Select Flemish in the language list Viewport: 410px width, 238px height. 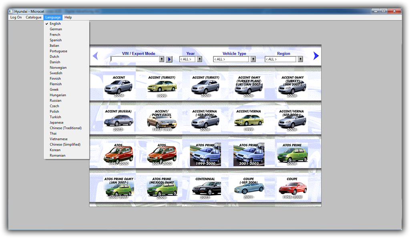[66, 84]
